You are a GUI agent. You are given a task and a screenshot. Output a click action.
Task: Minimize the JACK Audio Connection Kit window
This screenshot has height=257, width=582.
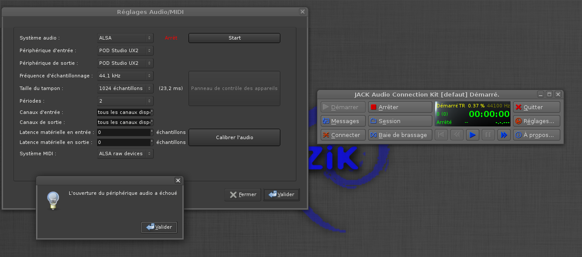pos(541,94)
